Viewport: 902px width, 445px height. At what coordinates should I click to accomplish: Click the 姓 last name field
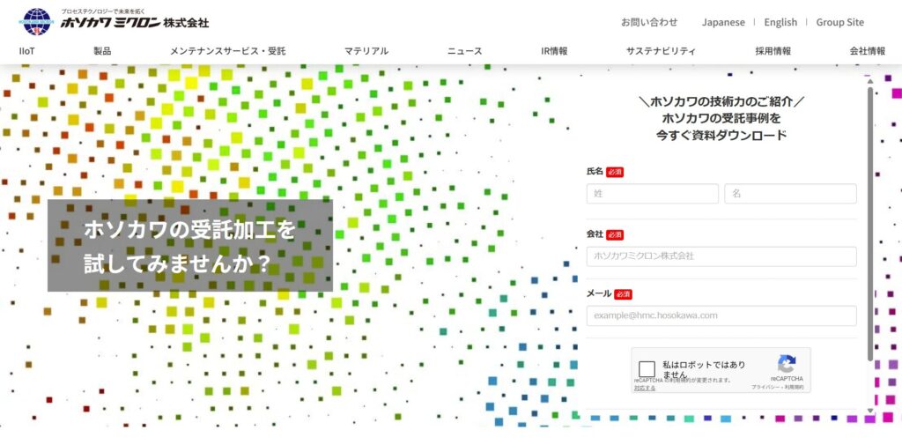[x=653, y=194]
